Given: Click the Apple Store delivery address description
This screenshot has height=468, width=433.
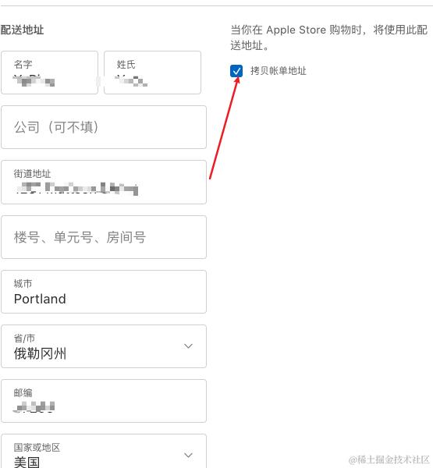Looking at the screenshot, I should 328,37.
